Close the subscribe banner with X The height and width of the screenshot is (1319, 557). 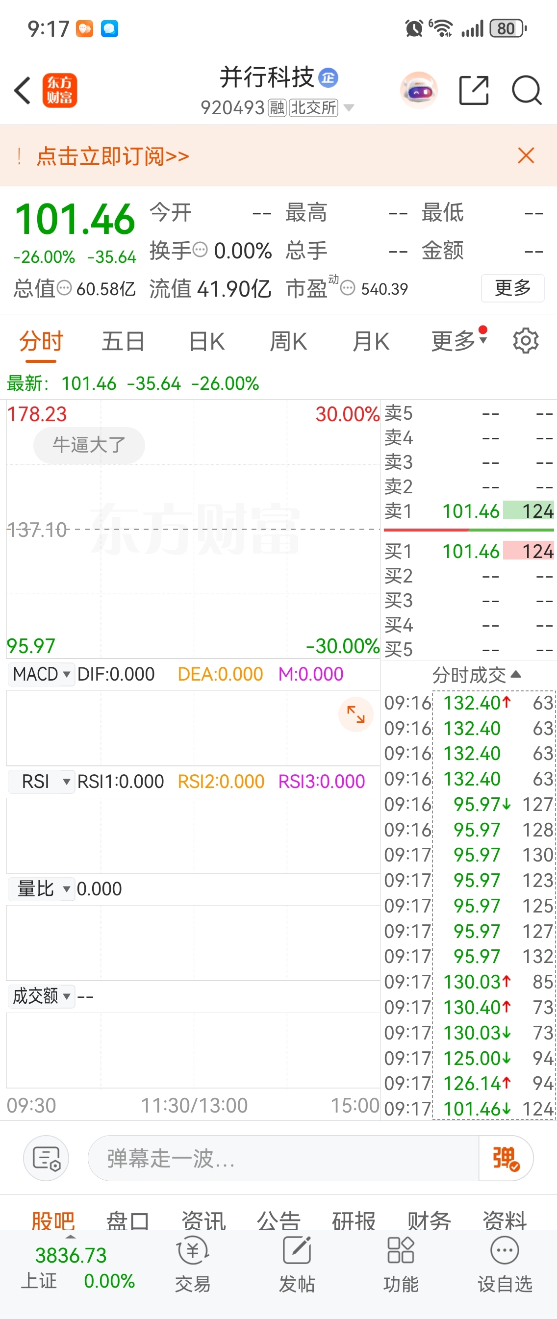pyautogui.click(x=526, y=155)
